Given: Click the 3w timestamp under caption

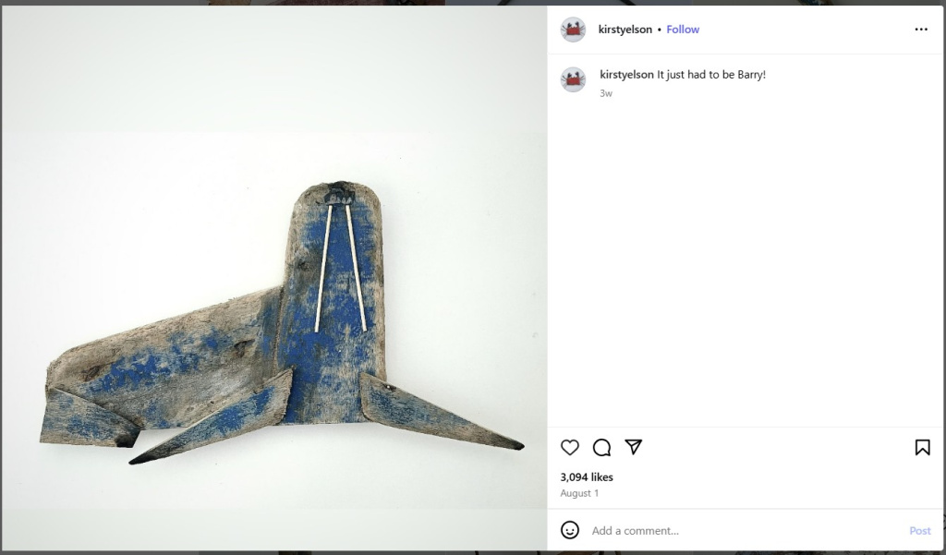Looking at the screenshot, I should [606, 93].
